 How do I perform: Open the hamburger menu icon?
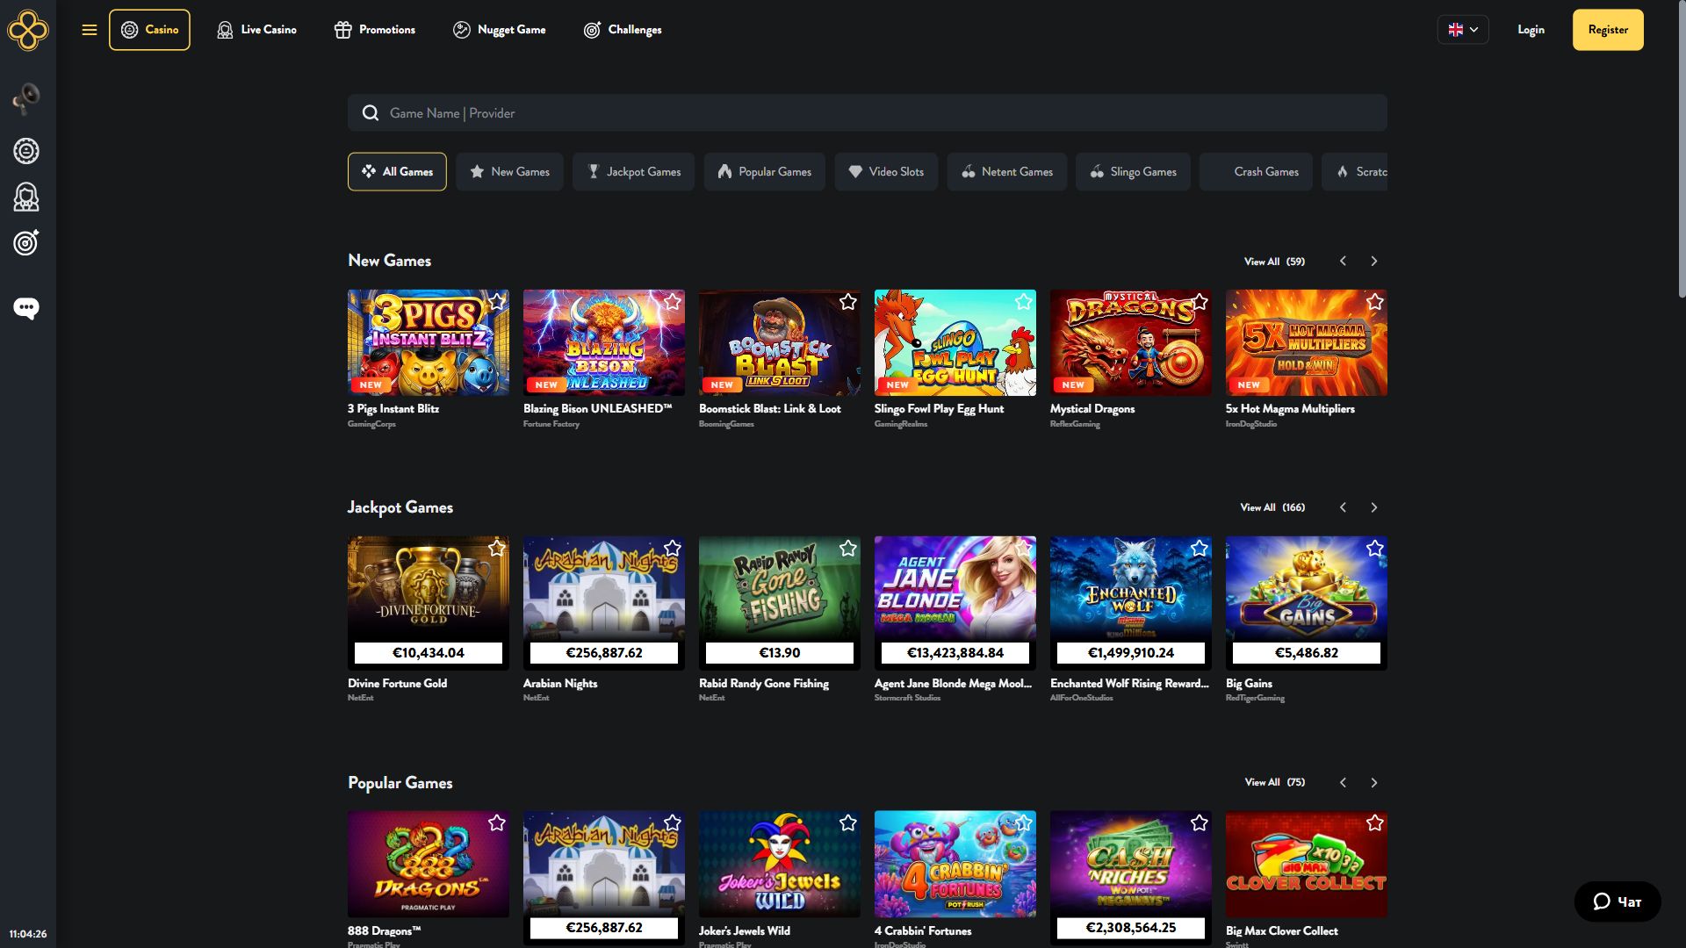(89, 30)
